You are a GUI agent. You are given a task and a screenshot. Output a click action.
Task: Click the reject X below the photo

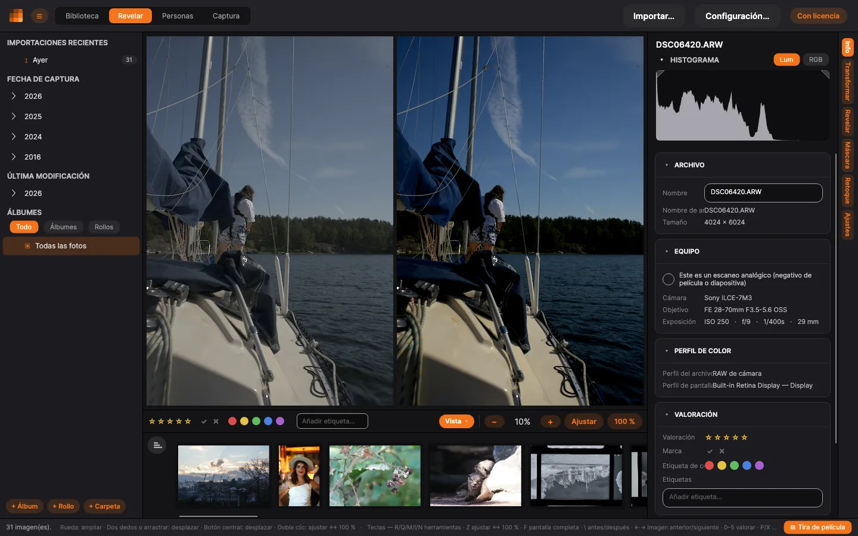tap(216, 421)
